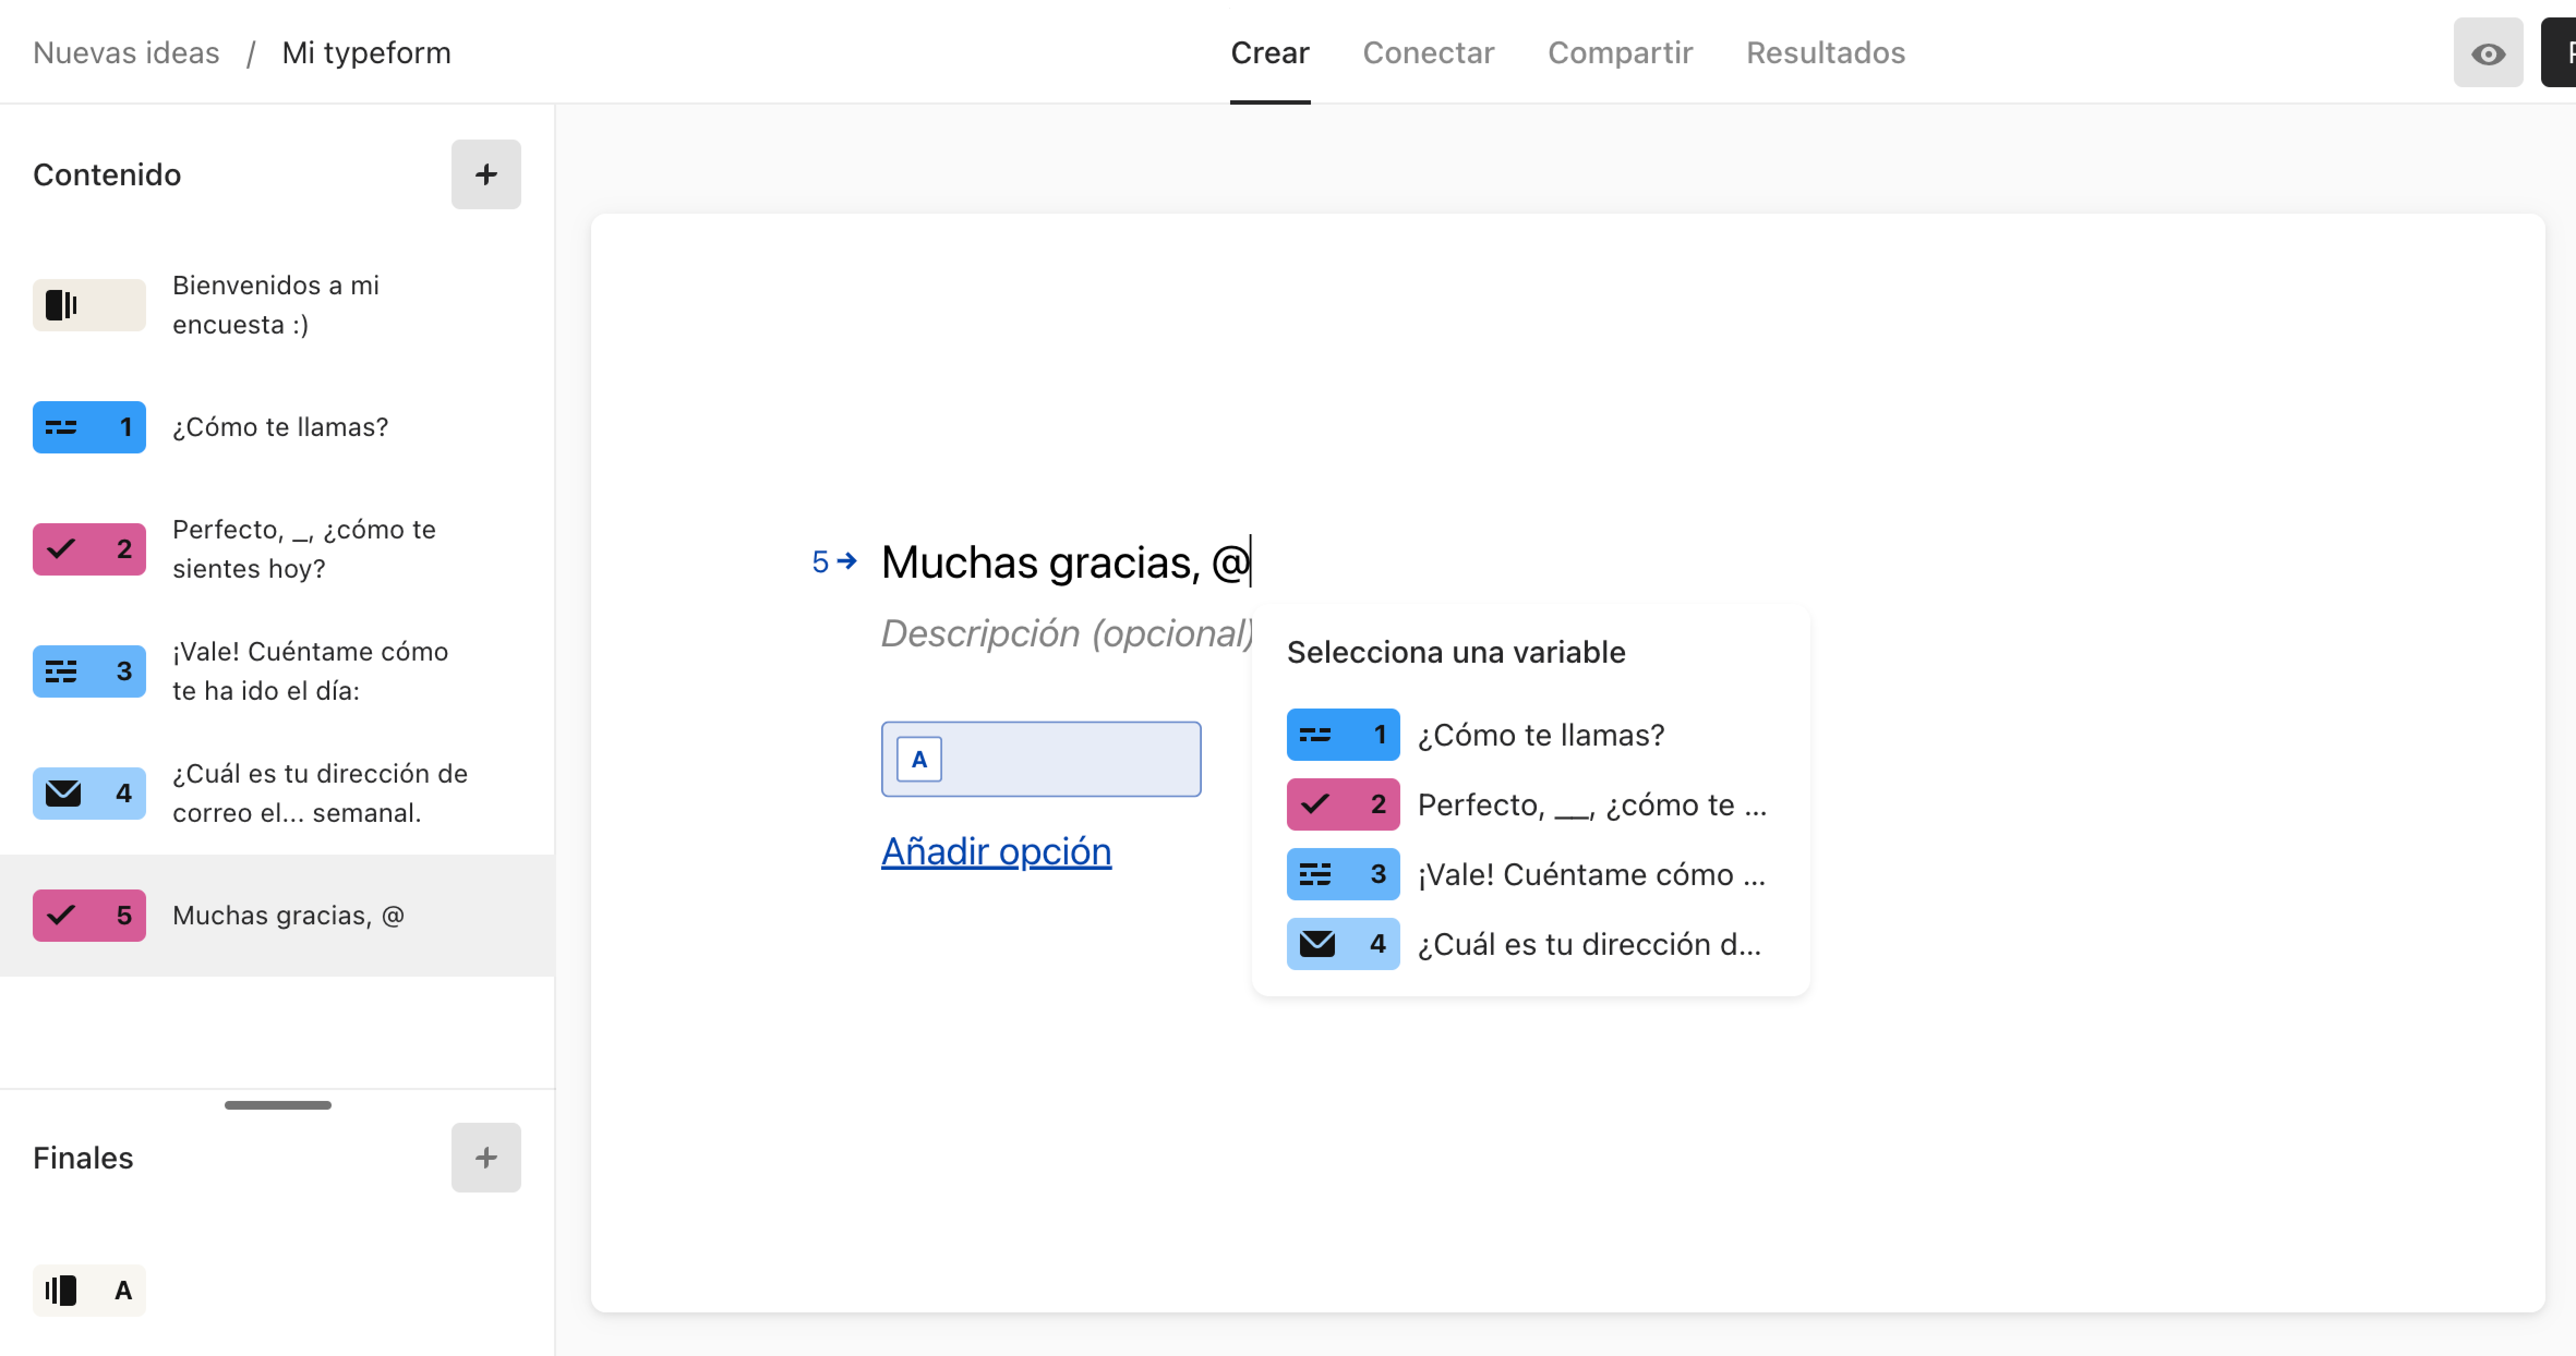Click short text icon 1 in the variable popup
This screenshot has width=2576, height=1356.
(1343, 735)
